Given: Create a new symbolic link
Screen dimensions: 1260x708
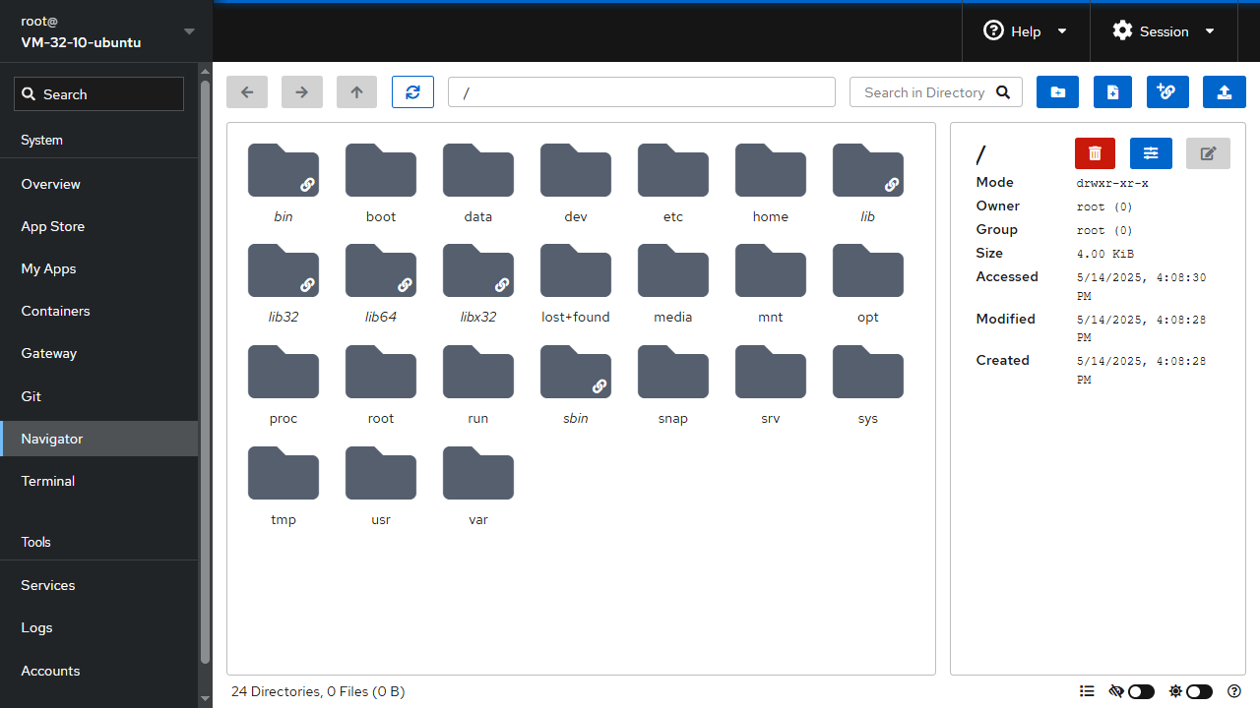Looking at the screenshot, I should [x=1167, y=92].
